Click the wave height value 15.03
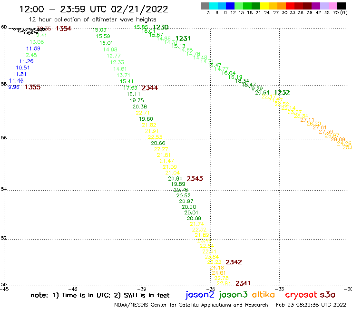The height and width of the screenshot is (309, 352). pyautogui.click(x=99, y=30)
